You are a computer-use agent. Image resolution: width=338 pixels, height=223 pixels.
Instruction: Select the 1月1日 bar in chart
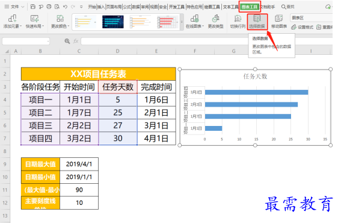(x=214, y=128)
